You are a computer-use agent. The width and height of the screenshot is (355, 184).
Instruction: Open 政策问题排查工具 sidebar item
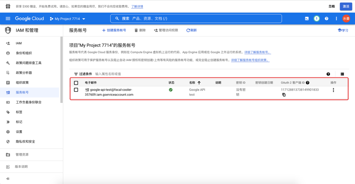click(30, 63)
